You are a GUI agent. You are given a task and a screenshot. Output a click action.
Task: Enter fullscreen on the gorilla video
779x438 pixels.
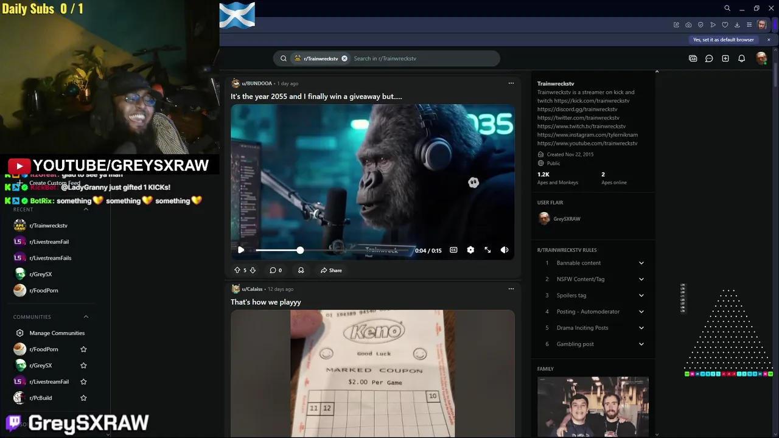tap(487, 250)
